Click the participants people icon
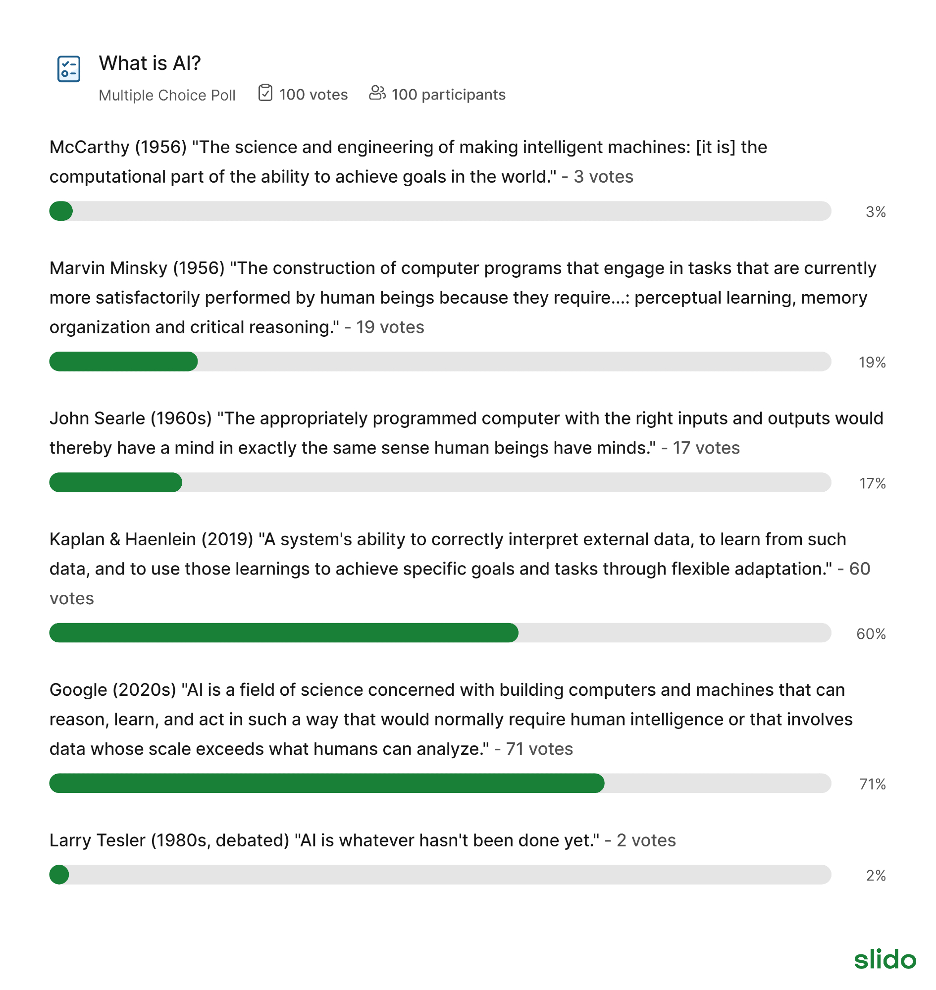Image resolution: width=936 pixels, height=990 pixels. 377,93
